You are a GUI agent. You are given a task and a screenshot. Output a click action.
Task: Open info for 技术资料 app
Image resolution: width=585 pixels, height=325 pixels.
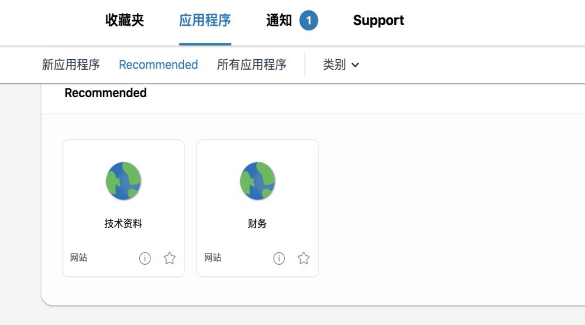point(144,258)
